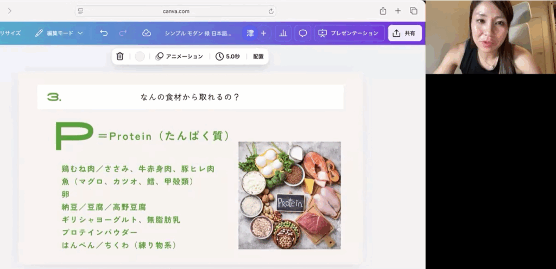Viewport: 556px width, 269px height.
Task: Open the 配置 position menu
Action: [258, 56]
